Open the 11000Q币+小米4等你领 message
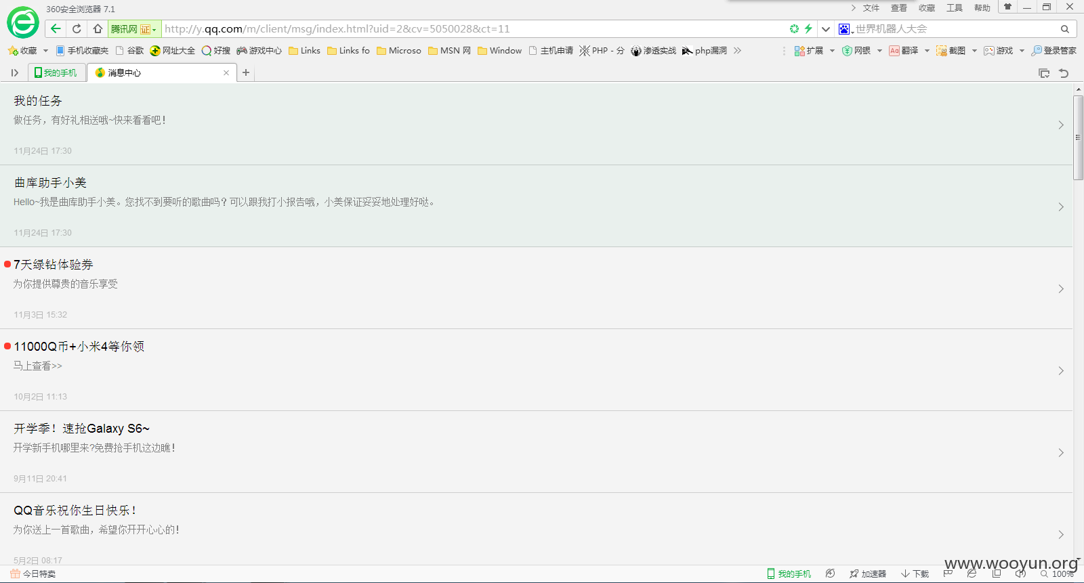The width and height of the screenshot is (1084, 583). (537, 370)
